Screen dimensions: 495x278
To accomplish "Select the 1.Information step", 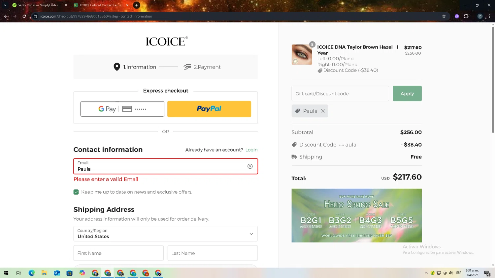I will point(140,67).
